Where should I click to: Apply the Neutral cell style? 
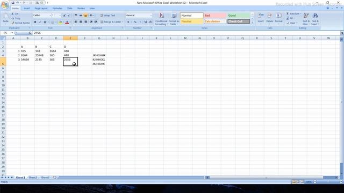(x=191, y=21)
